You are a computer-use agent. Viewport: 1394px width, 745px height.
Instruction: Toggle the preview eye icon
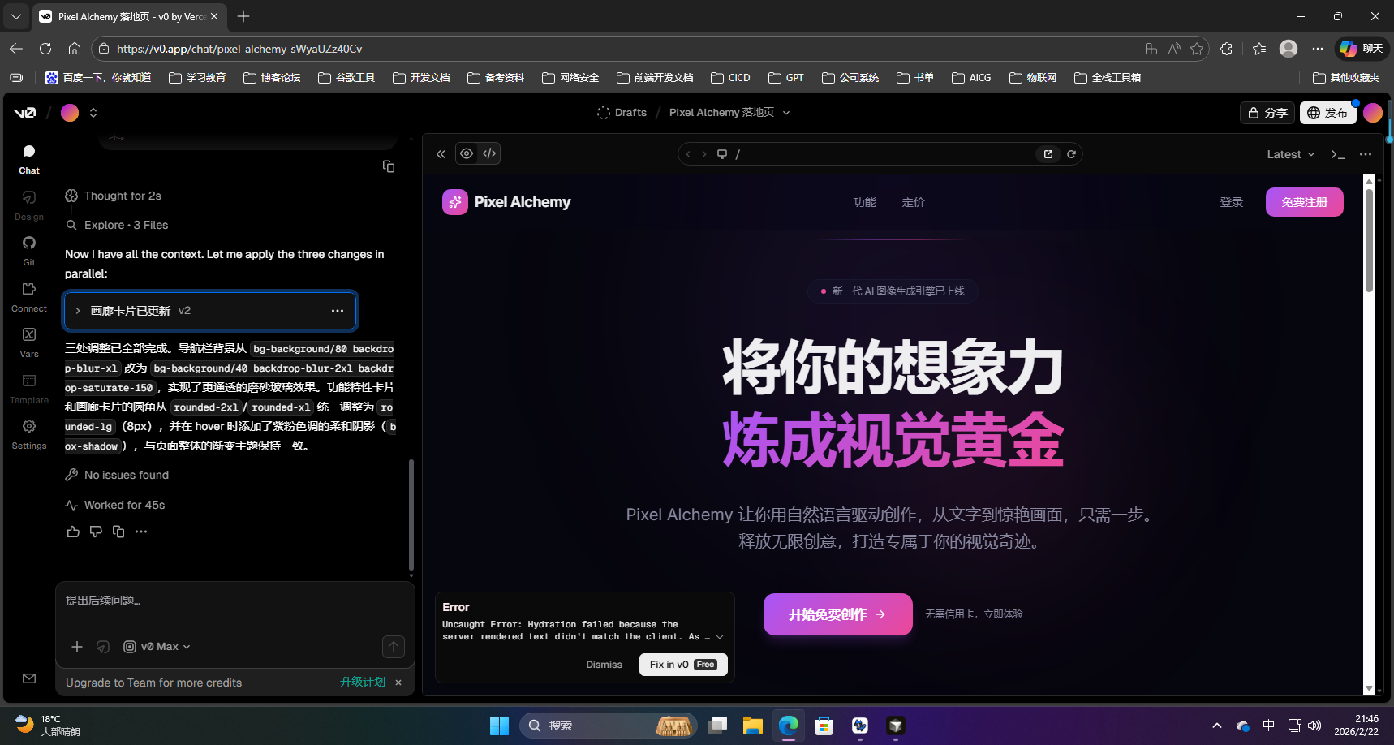(x=467, y=153)
